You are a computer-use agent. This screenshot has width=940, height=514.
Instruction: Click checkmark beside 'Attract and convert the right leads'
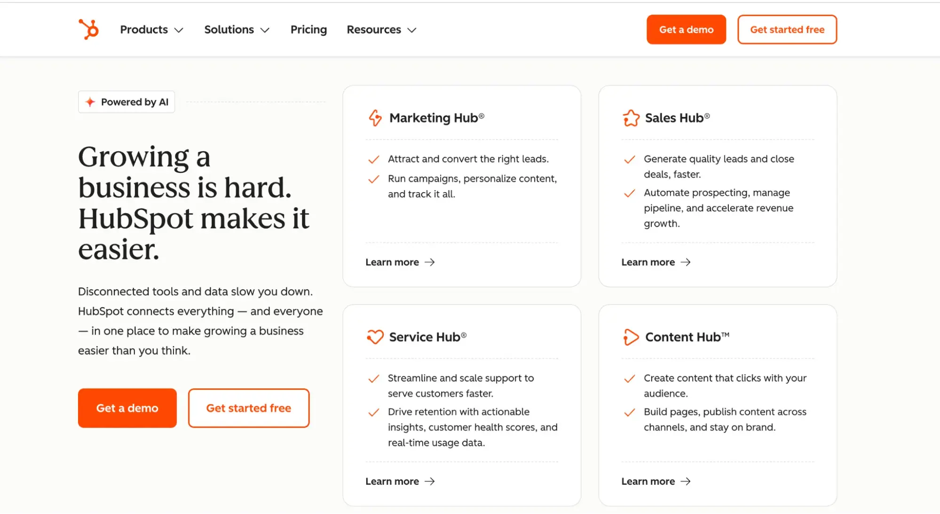[373, 160]
